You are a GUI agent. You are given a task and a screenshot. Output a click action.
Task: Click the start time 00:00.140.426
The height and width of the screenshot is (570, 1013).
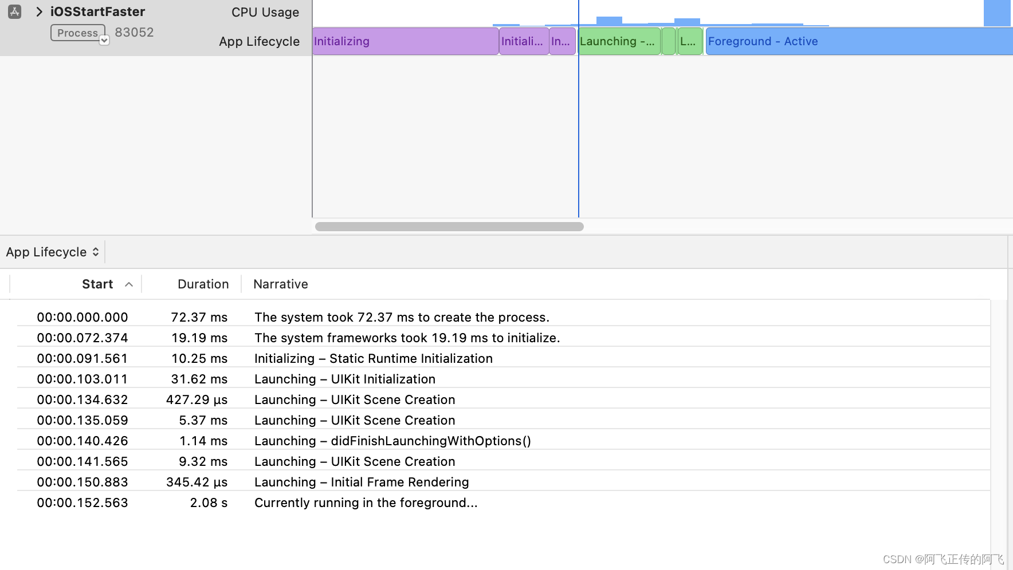coord(83,441)
